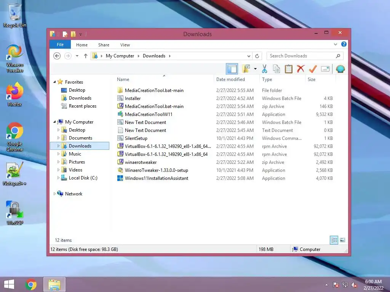Click the Downloads folder icon in title bar
This screenshot has width=390, height=292.
click(x=52, y=34)
